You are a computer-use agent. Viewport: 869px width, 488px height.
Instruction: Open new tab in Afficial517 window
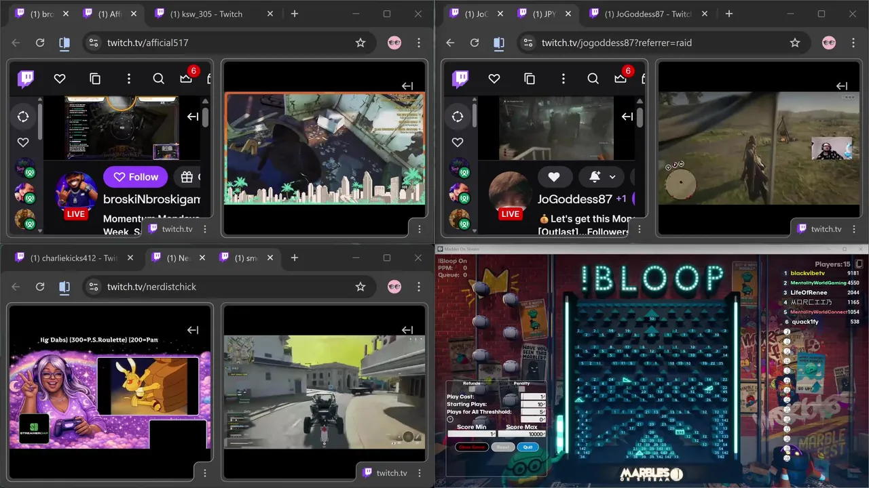pos(295,14)
